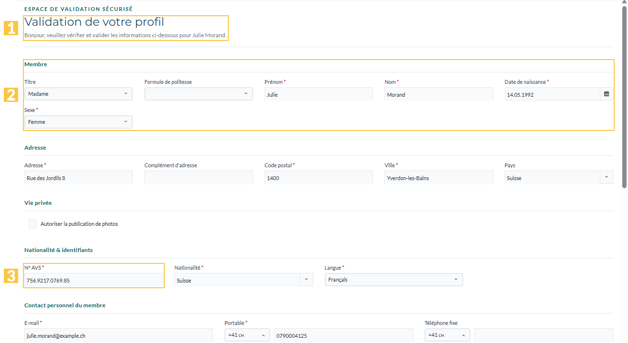Open the Portable country code selector
The image size is (628, 343).
tap(247, 335)
